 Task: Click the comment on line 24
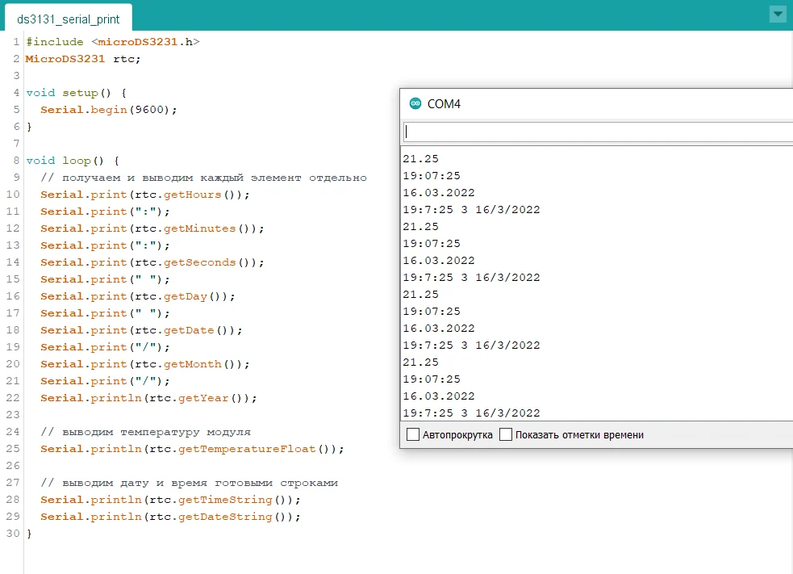click(146, 432)
